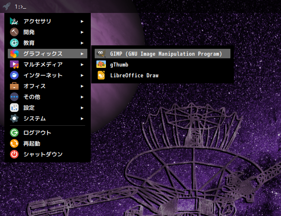Expand オフィス submenu arrow
The image size is (281, 216).
pos(82,86)
